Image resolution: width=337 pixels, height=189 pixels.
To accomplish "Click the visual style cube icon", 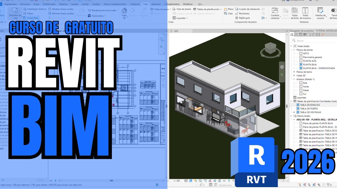I will click(x=191, y=181).
